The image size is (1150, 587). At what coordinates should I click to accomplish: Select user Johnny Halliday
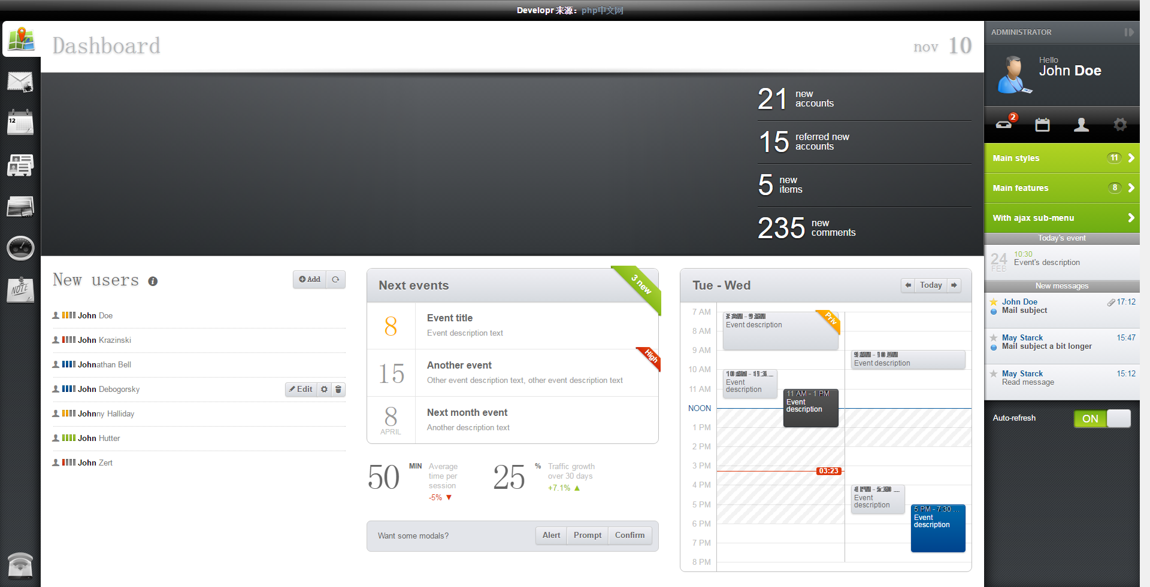coord(199,414)
